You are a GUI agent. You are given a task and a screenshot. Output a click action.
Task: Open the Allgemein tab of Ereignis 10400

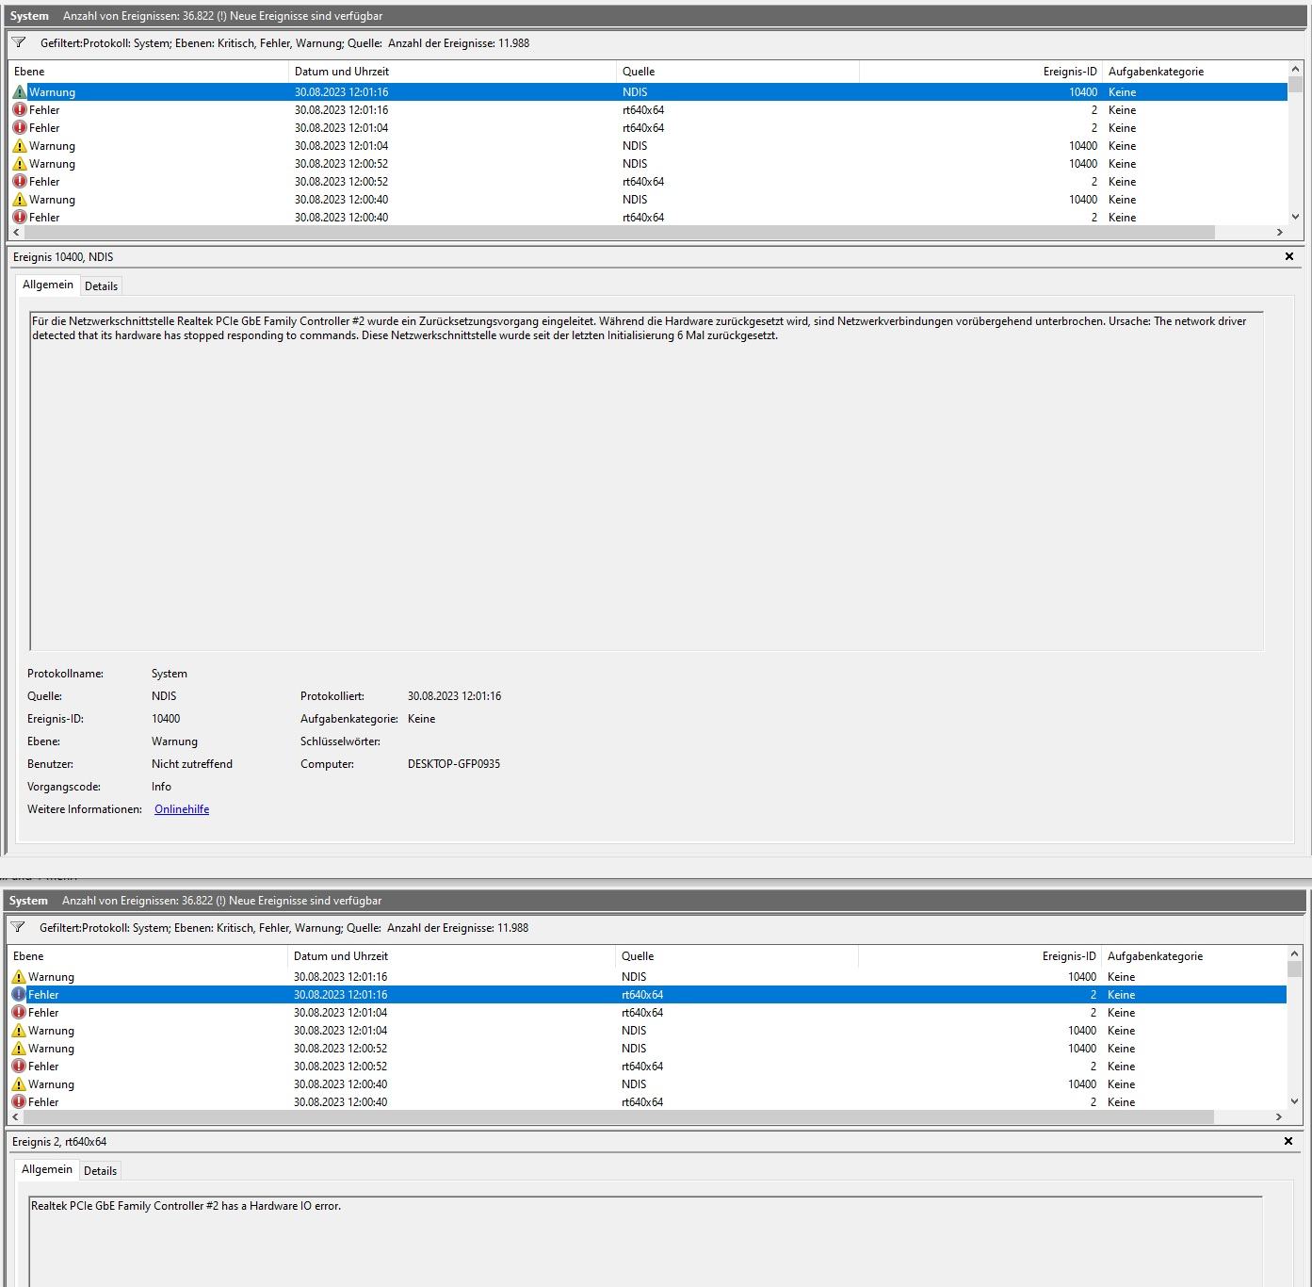pos(48,285)
